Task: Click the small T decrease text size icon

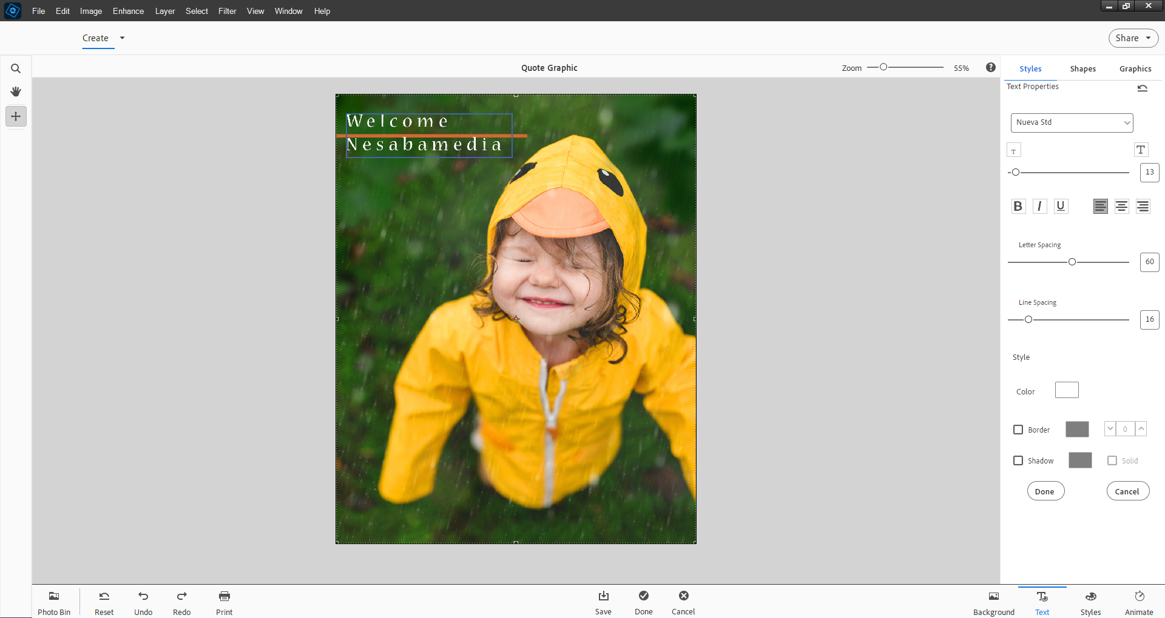Action: [1014, 150]
